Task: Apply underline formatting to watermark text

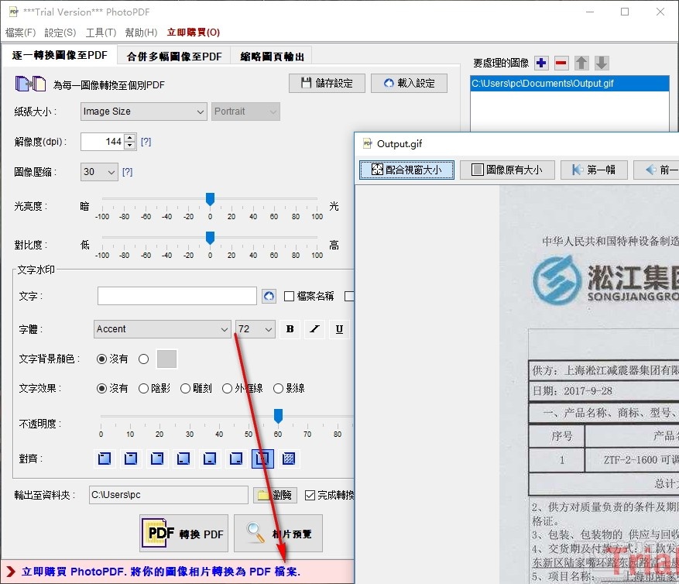Action: click(x=339, y=329)
